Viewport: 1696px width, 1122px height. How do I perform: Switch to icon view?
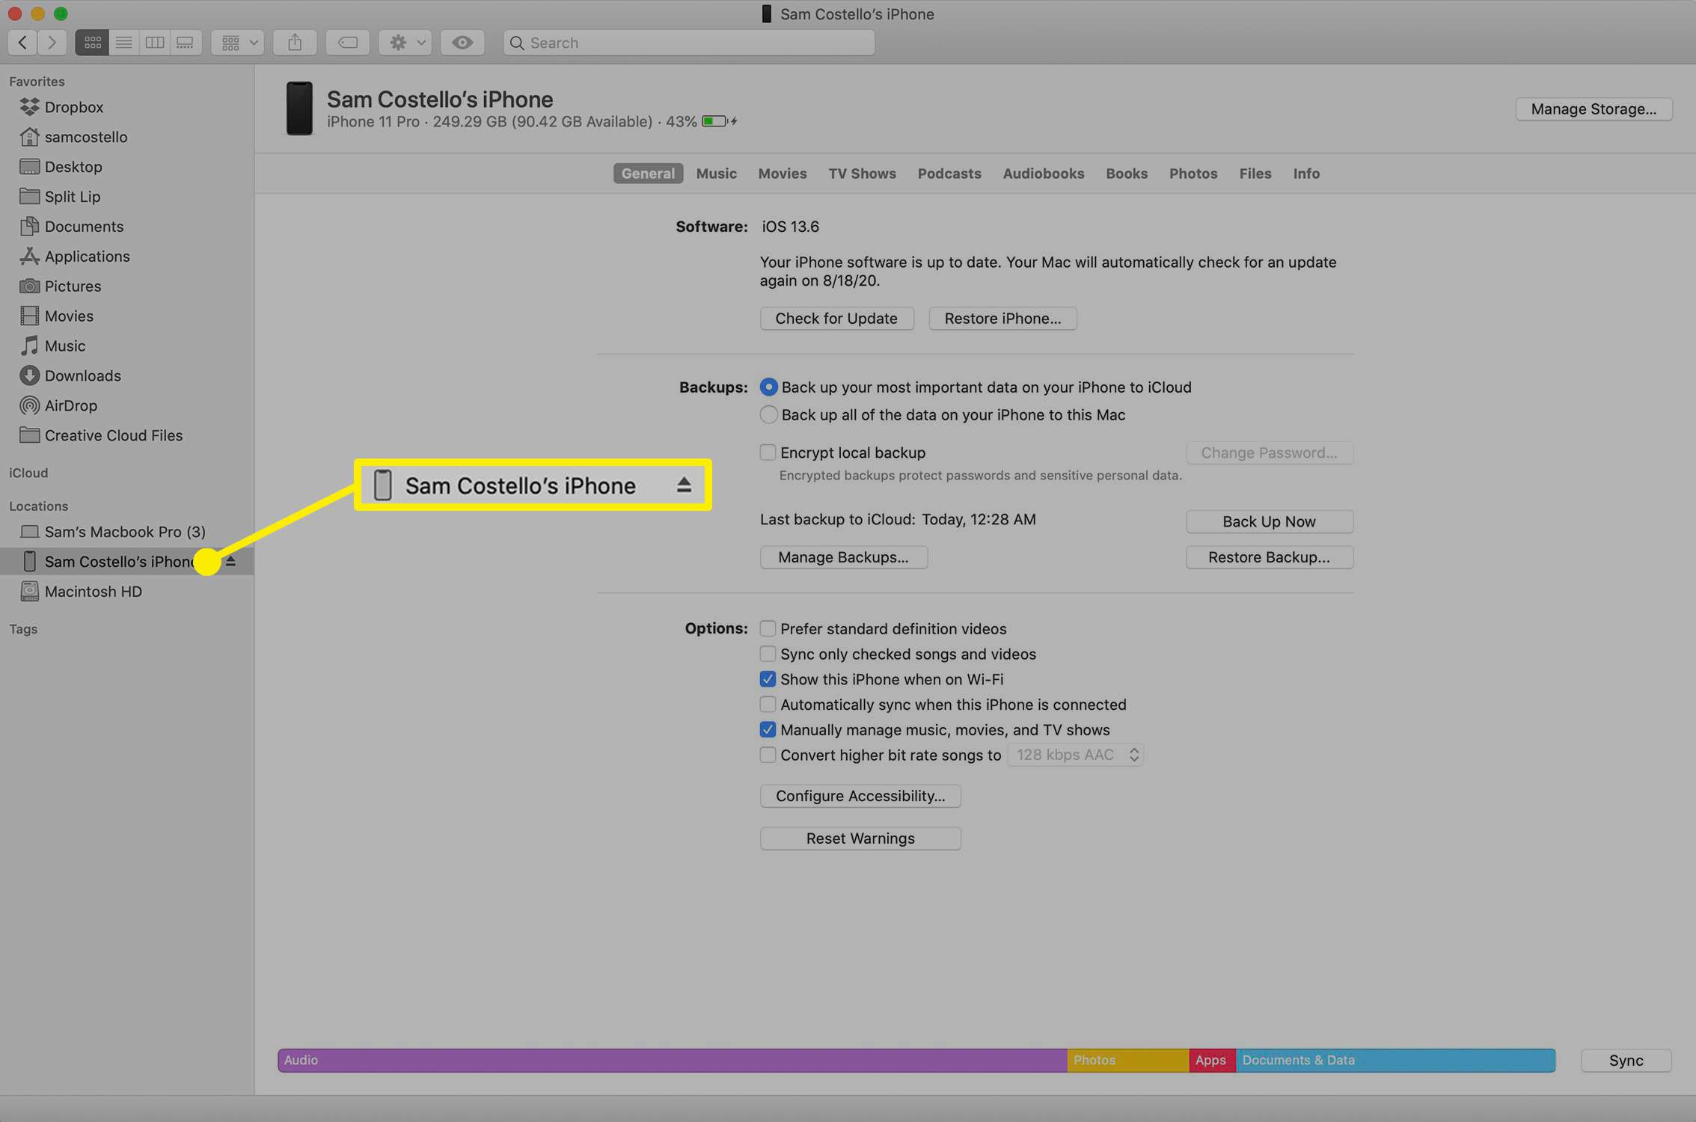tap(92, 43)
